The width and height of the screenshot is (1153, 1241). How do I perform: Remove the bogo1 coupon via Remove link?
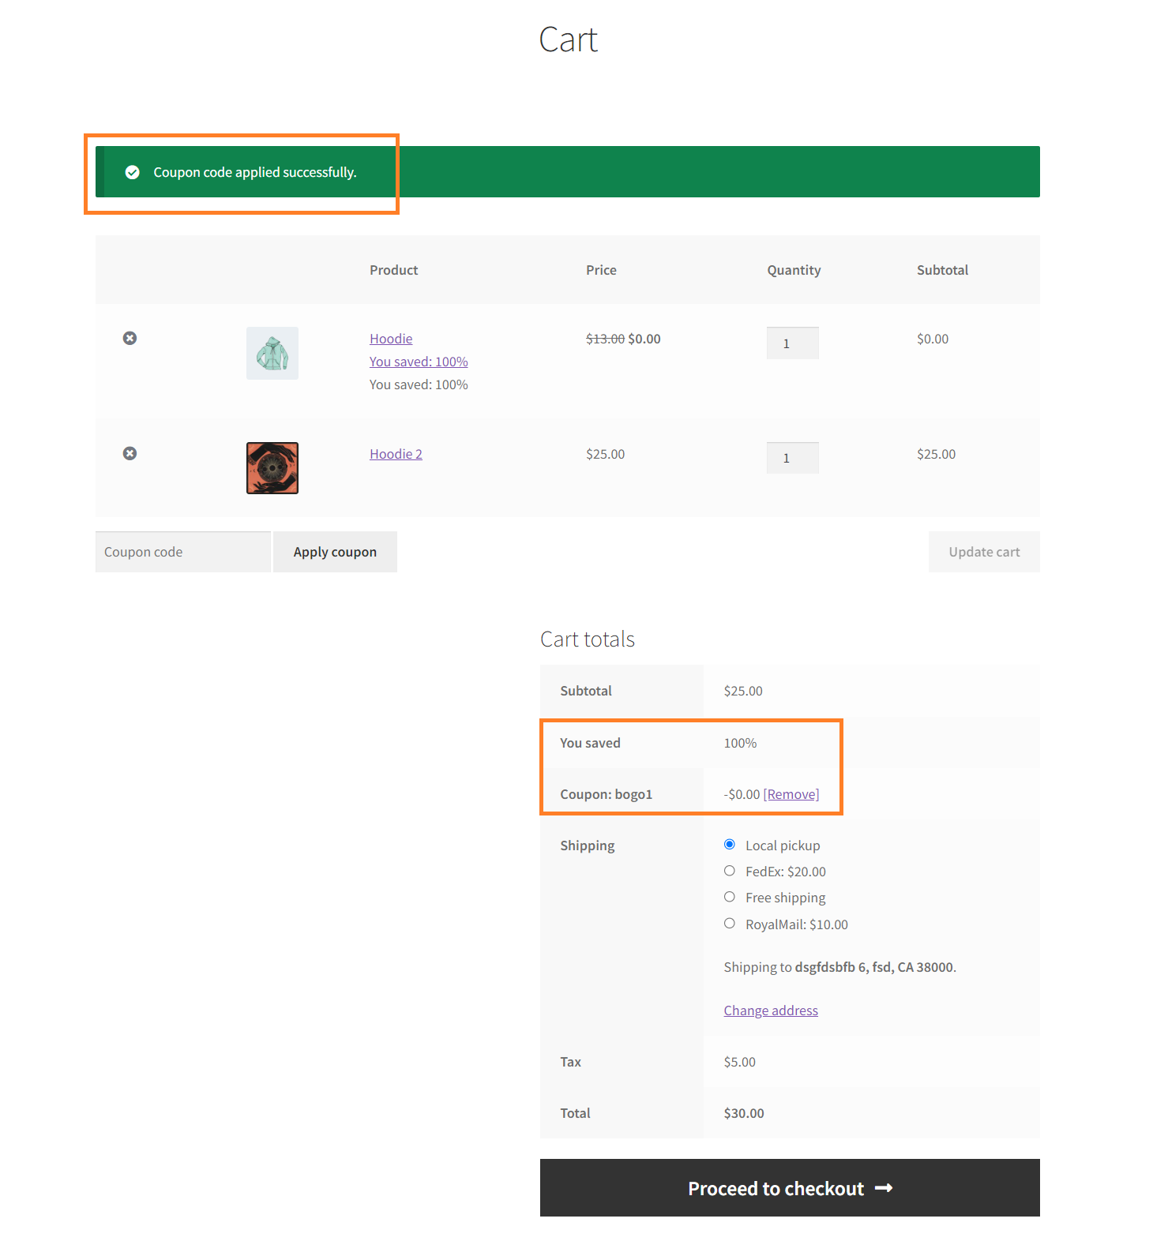coord(791,794)
